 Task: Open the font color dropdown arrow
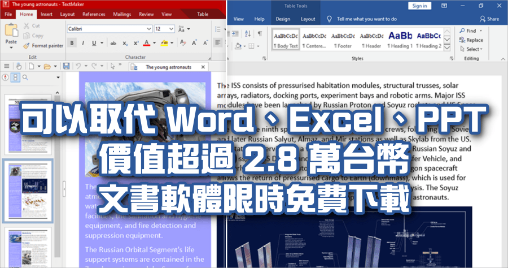coord(154,43)
